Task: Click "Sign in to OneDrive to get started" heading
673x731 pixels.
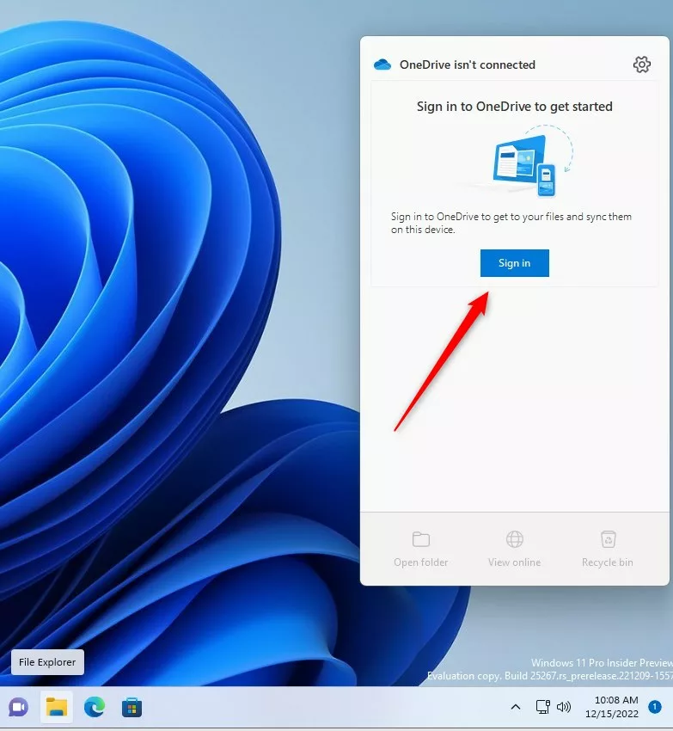Action: (515, 107)
